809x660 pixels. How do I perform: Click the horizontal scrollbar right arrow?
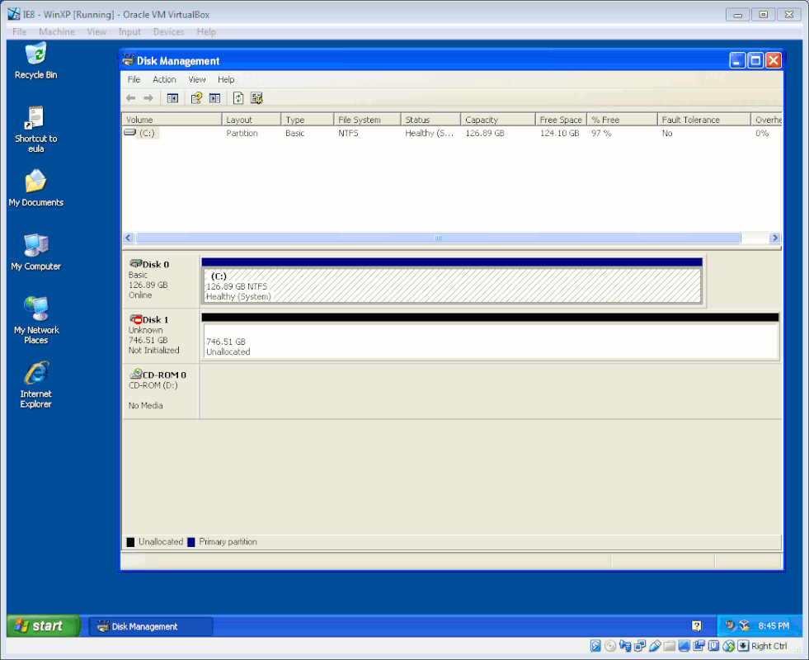(774, 238)
